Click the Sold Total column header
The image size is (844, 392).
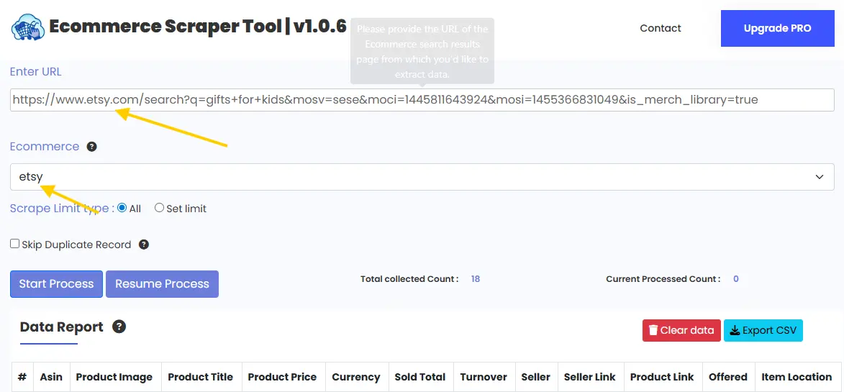coord(420,377)
